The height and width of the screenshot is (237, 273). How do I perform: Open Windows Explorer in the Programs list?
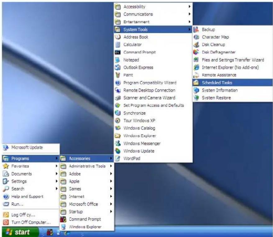click(x=87, y=227)
